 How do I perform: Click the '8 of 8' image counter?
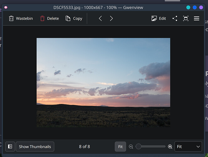click(84, 147)
